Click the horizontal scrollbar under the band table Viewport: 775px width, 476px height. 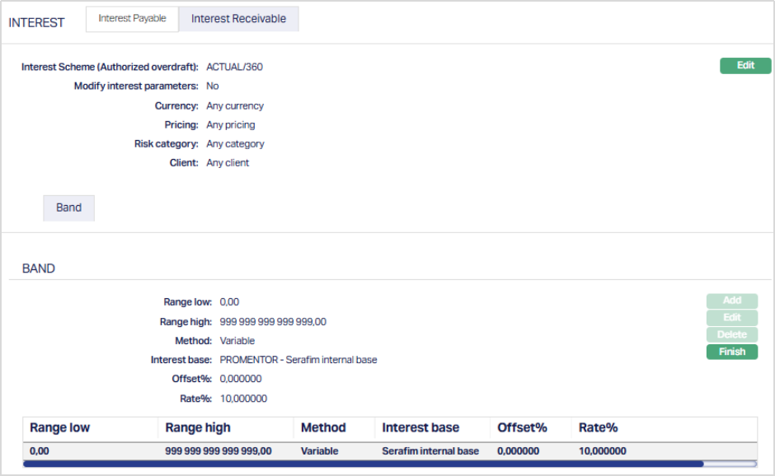coord(363,464)
